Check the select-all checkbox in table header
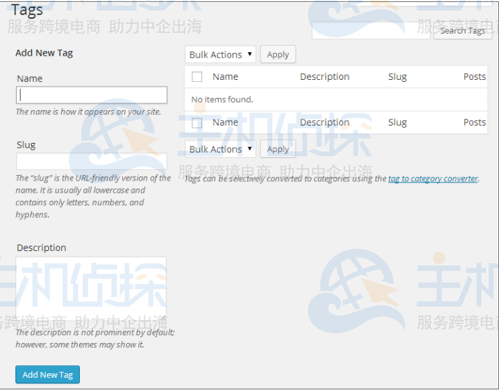This screenshot has width=499, height=390. (197, 77)
